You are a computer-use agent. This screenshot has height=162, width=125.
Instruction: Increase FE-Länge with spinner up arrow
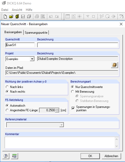[x=57, y=109]
